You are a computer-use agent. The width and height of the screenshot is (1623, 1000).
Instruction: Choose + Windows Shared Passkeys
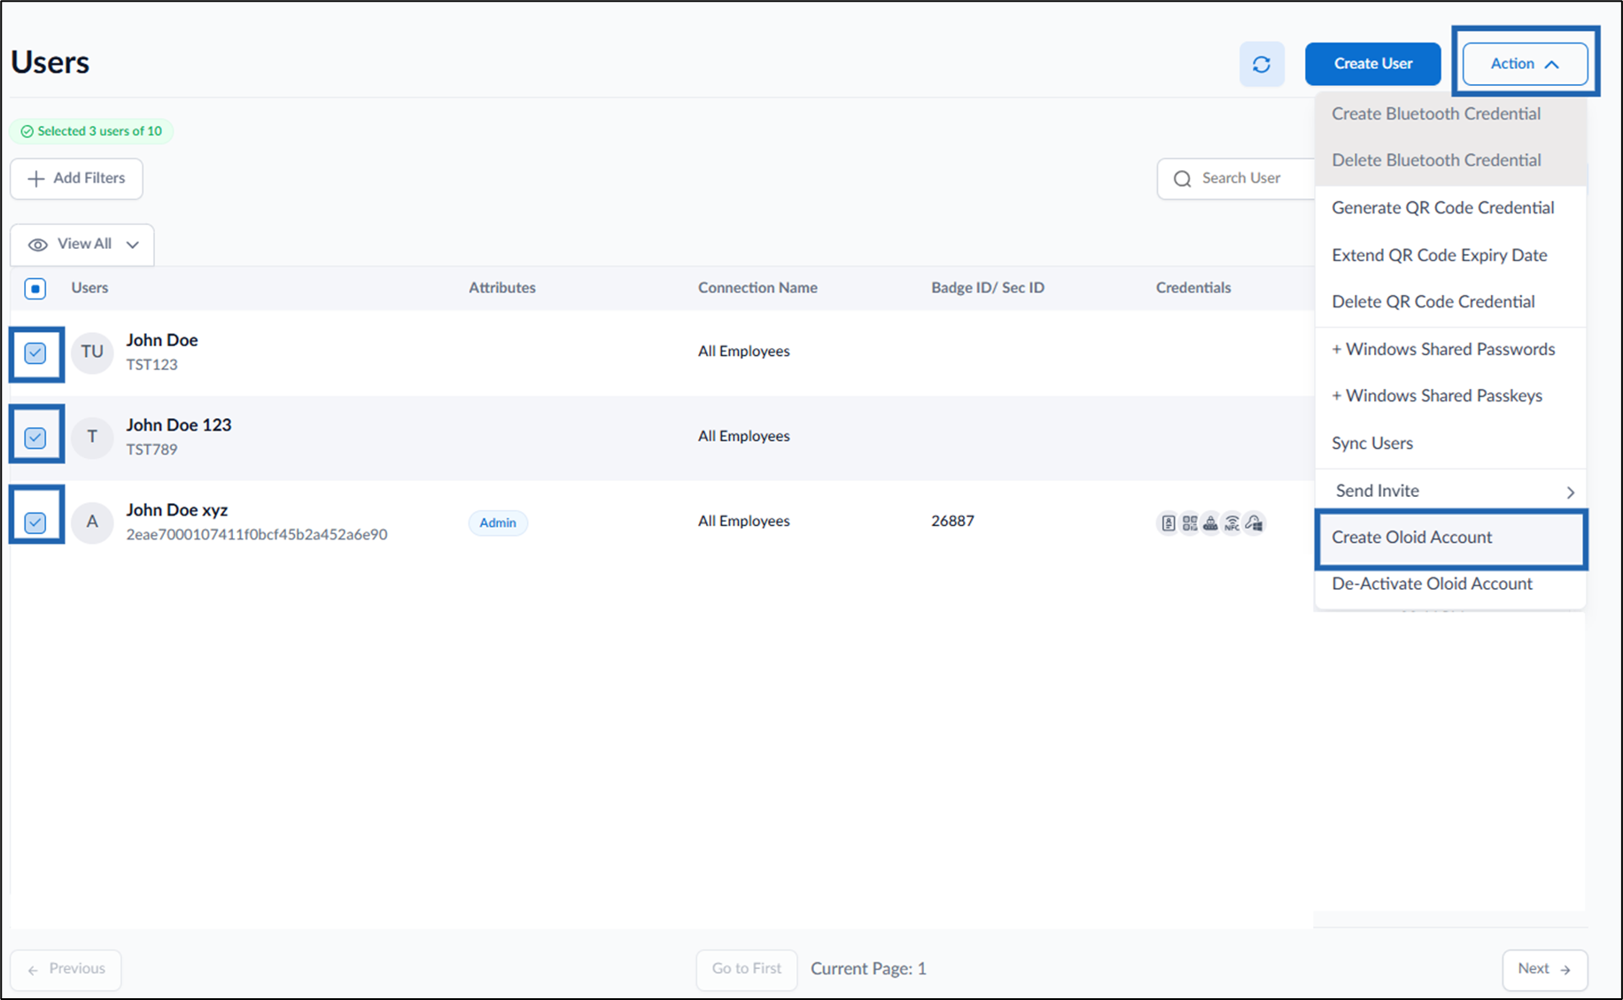tap(1450, 396)
